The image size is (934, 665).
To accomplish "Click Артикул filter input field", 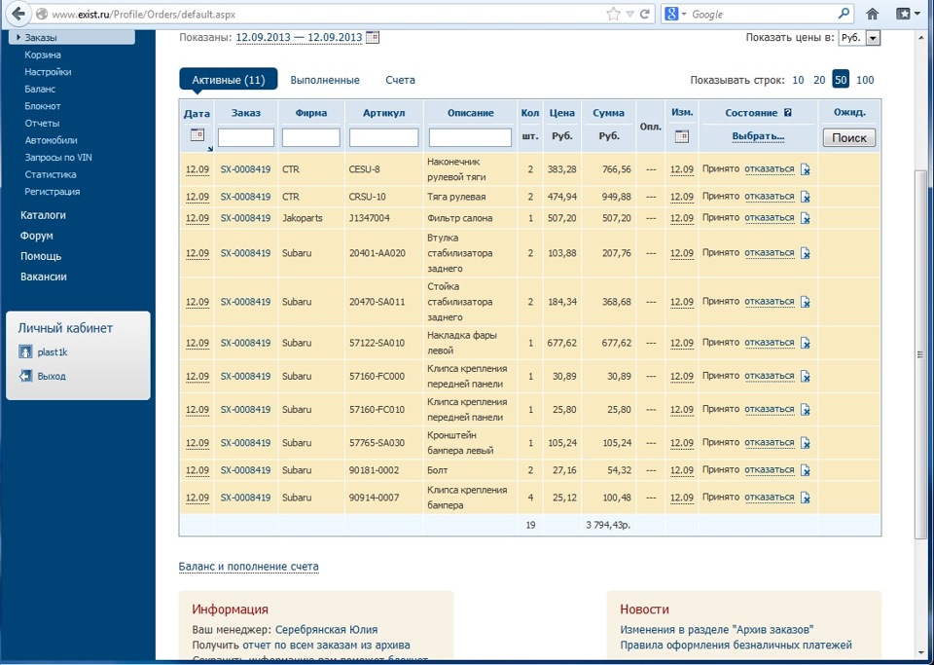I will [x=383, y=137].
